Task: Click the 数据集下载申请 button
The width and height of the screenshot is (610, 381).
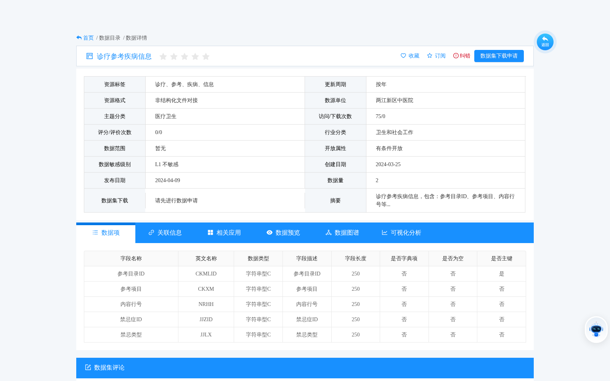Action: 499,56
